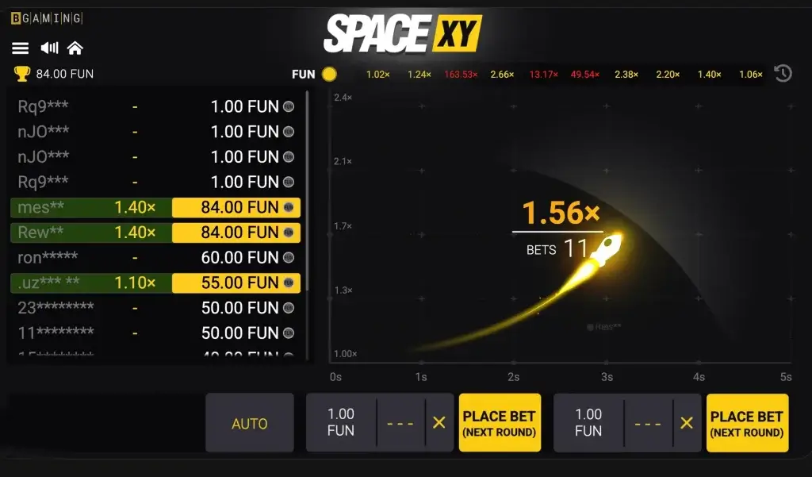Set the left panel auto cashout dashes field
Screen dimensions: 812x477
point(400,423)
